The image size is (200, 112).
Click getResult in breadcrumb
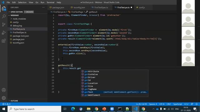point(93,12)
